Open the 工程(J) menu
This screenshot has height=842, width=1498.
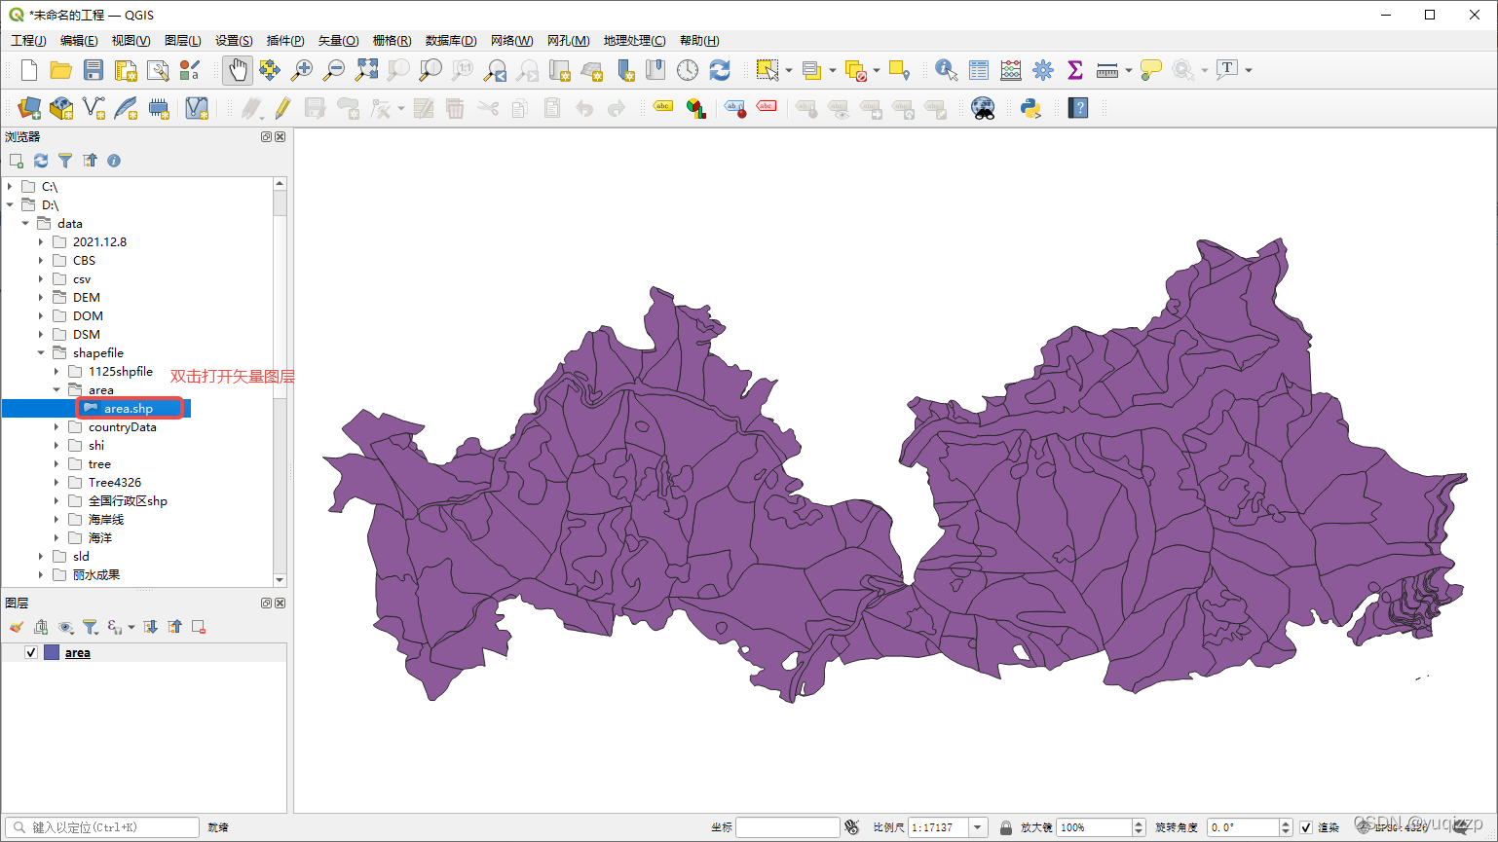(28, 40)
